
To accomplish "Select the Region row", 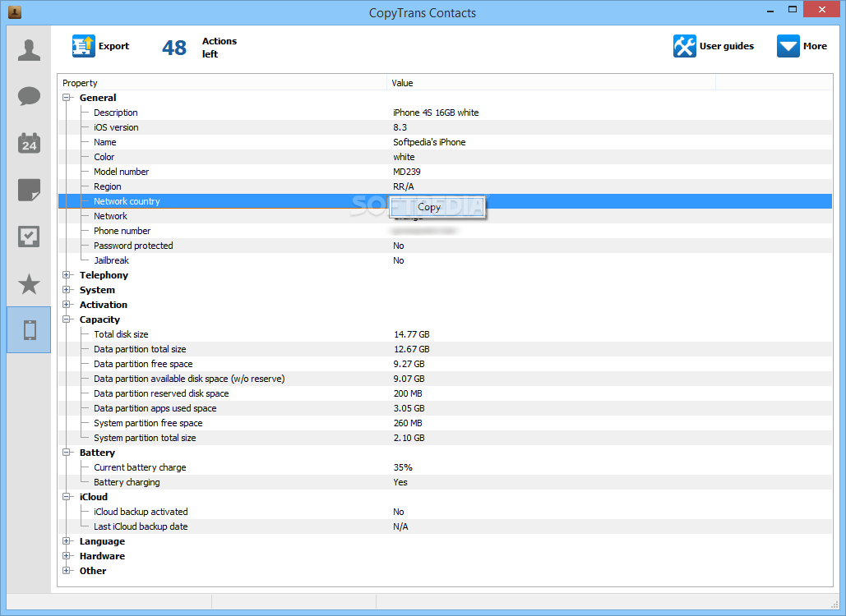I will (x=445, y=186).
